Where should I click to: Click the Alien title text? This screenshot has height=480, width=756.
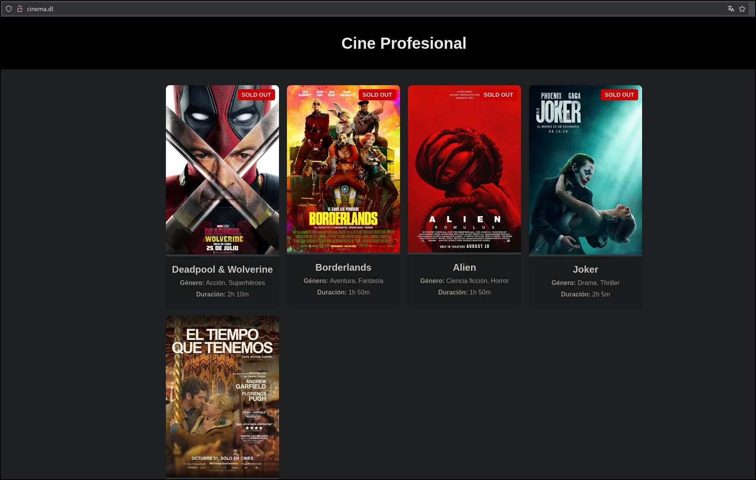464,268
